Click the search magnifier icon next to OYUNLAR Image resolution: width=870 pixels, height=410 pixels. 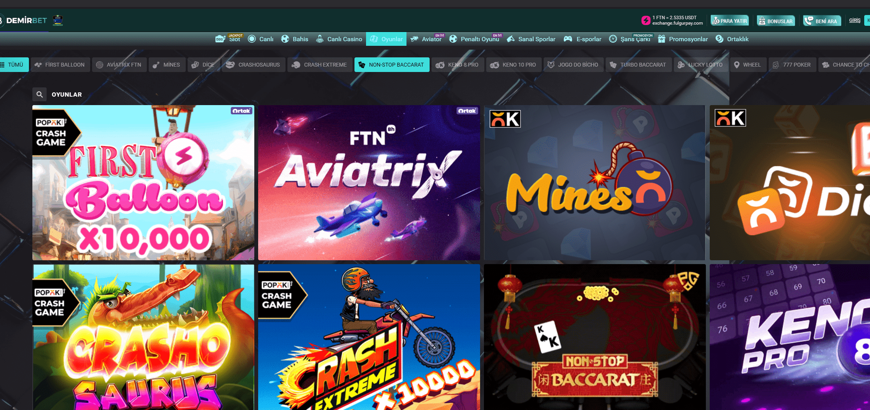click(x=39, y=94)
